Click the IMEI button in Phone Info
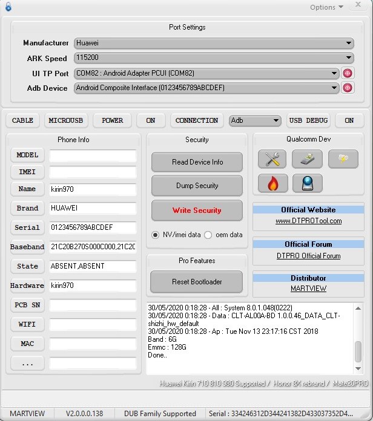373x421 pixels. pyautogui.click(x=27, y=172)
